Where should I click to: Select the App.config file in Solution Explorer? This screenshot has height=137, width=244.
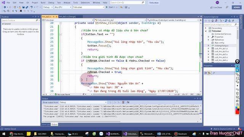click(219, 43)
